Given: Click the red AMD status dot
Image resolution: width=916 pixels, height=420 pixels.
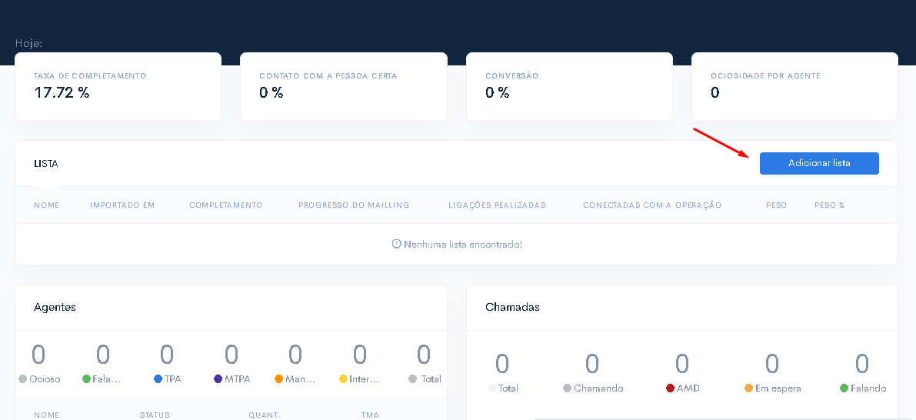Looking at the screenshot, I should (x=670, y=388).
